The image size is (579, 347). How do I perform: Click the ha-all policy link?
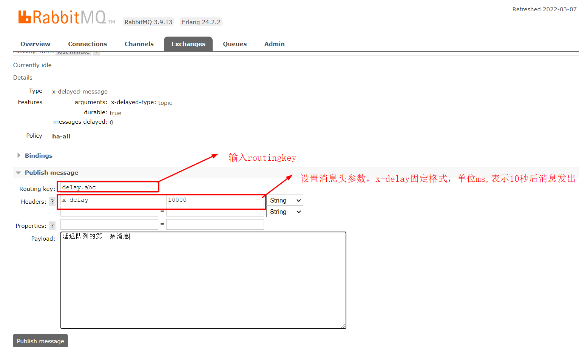[x=61, y=136]
